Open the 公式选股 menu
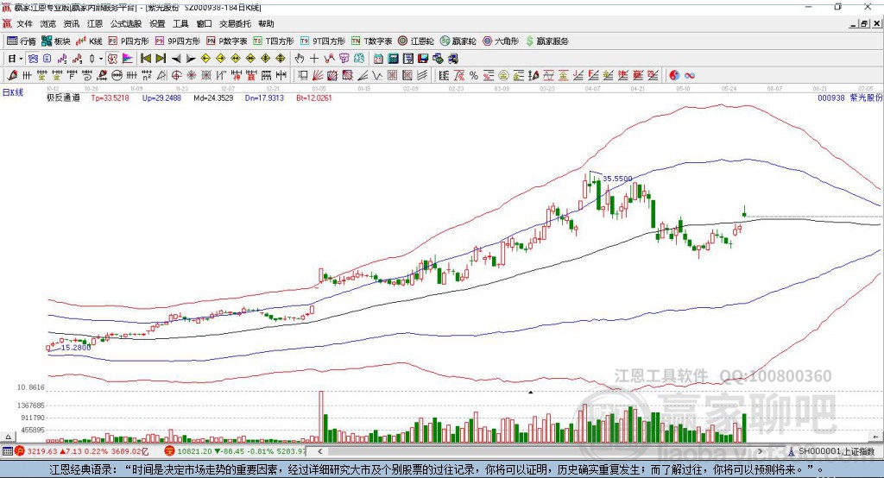Image resolution: width=884 pixels, height=478 pixels. 126,23
